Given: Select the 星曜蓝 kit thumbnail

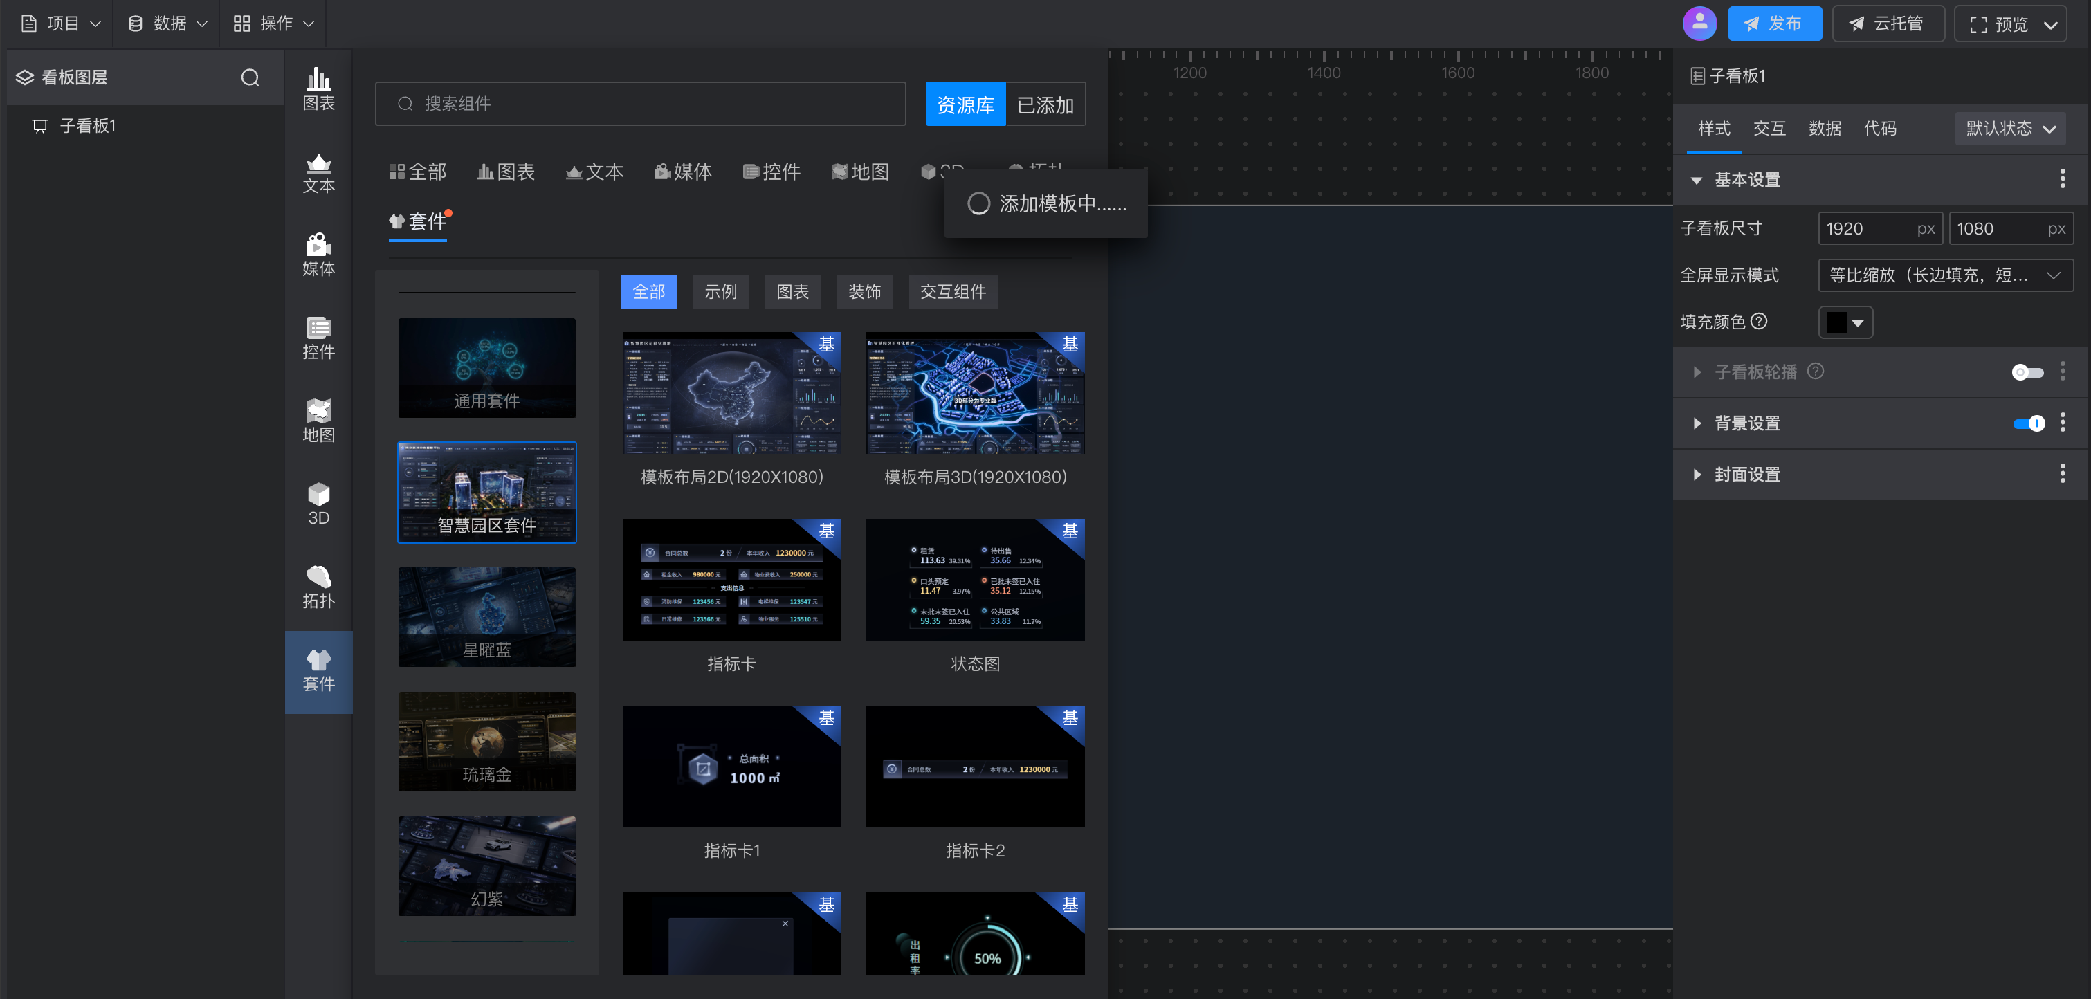Looking at the screenshot, I should coord(486,618).
